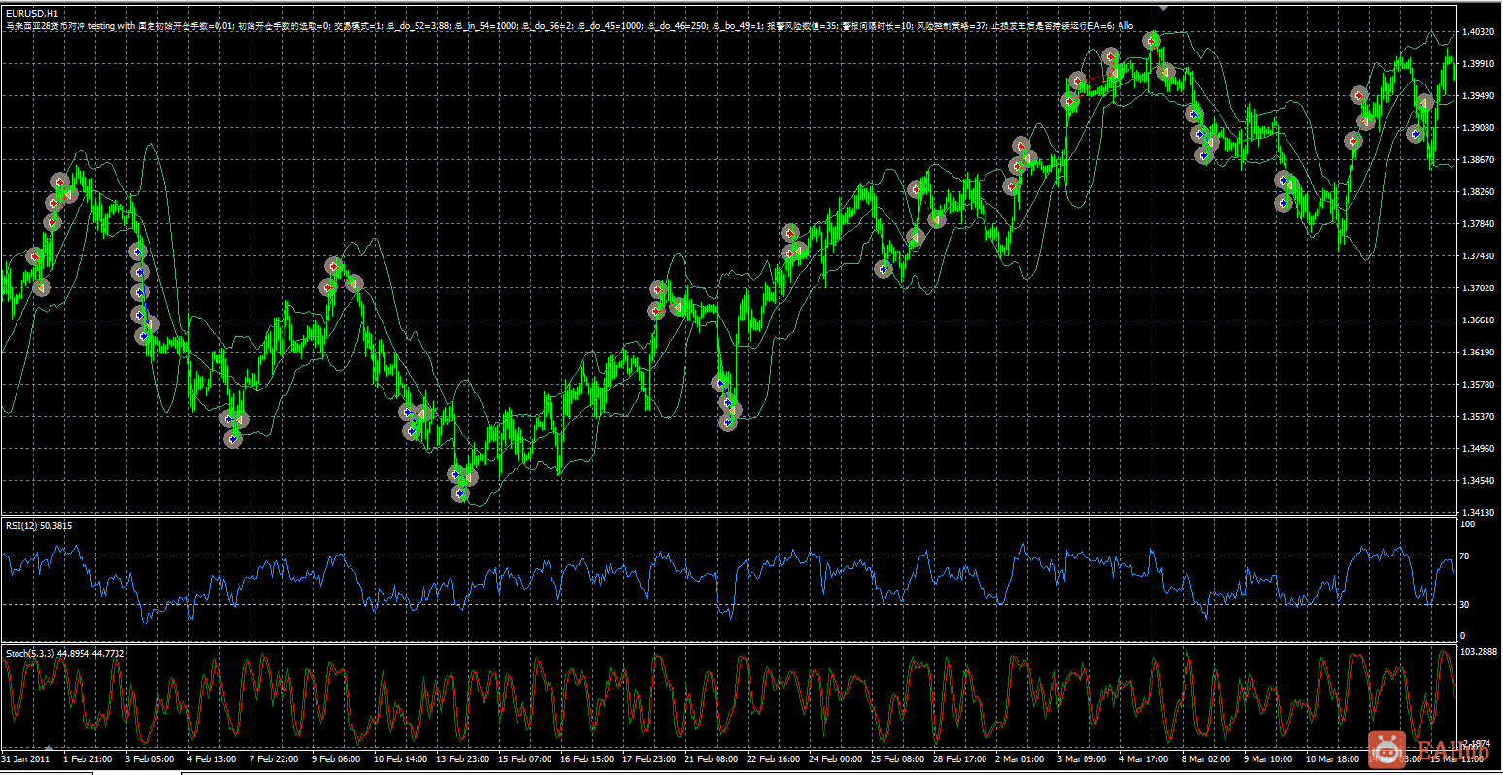Click the RSI scale value 100
Screen dimensions: 1503x775
1468,524
